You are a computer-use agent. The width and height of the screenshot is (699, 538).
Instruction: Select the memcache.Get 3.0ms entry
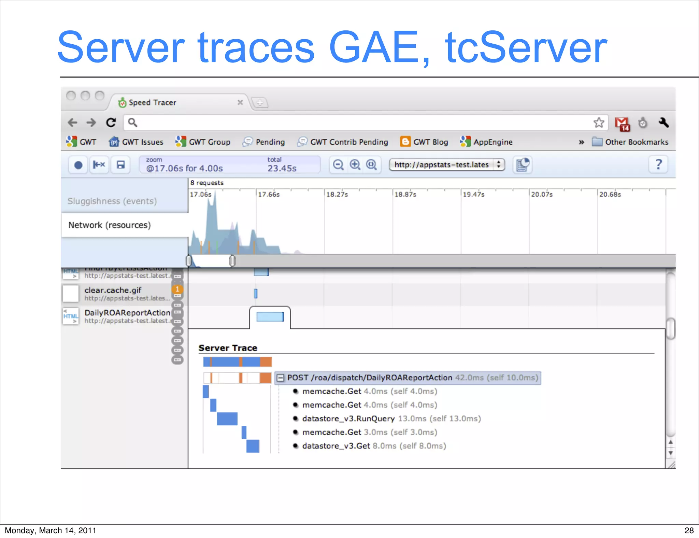tap(369, 432)
